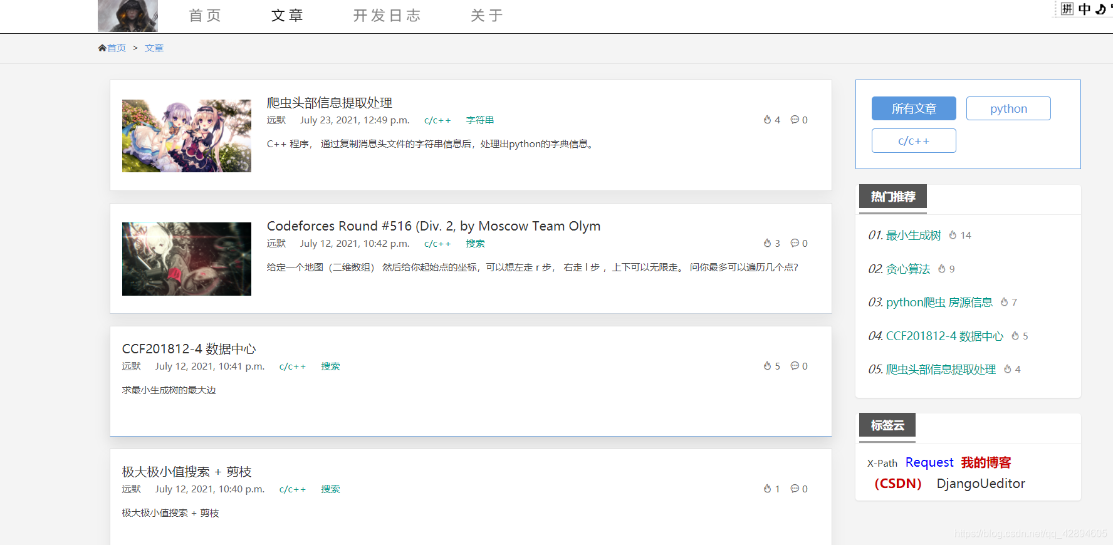Open hot recommendation 05 爬虫头部信息提取处理

coord(941,370)
